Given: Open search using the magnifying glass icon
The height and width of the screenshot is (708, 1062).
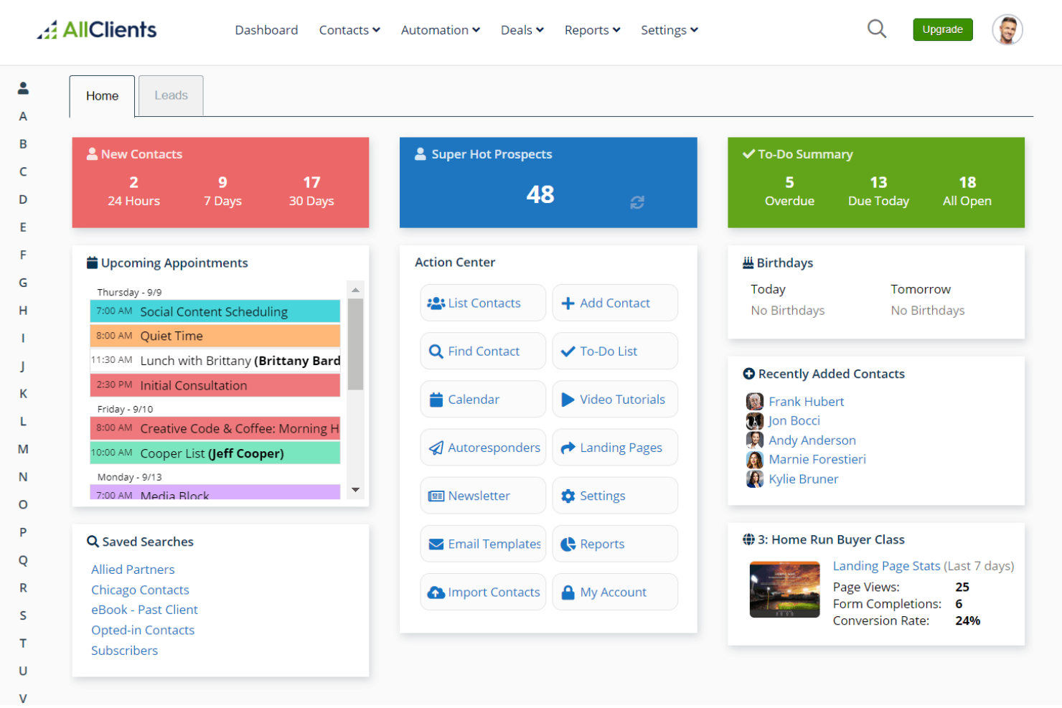Looking at the screenshot, I should 877,29.
